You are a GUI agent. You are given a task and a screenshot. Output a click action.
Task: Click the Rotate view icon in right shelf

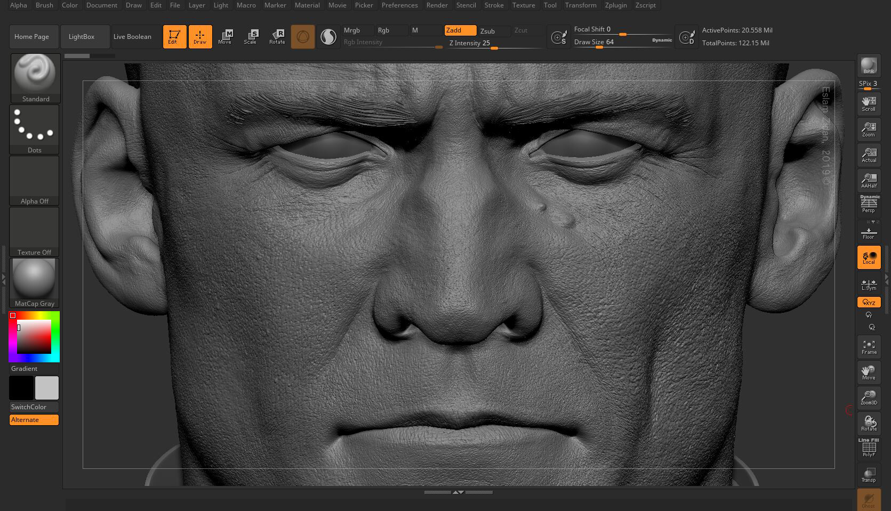pyautogui.click(x=869, y=423)
